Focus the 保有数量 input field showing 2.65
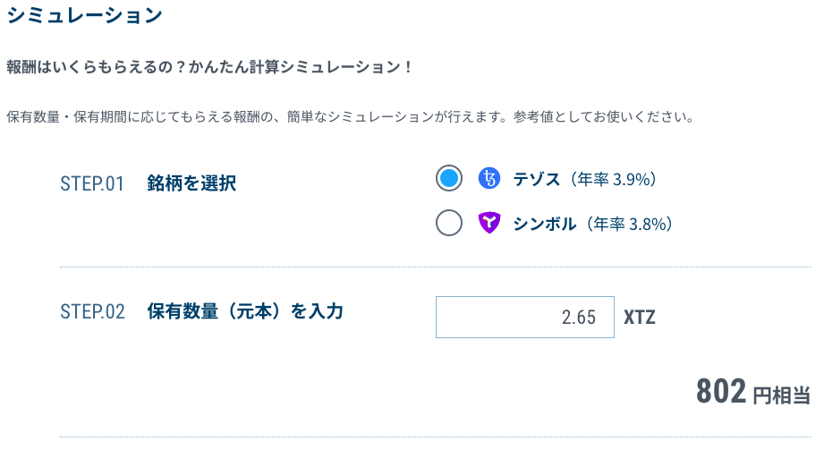Screen dimensions: 824x450 [x=525, y=317]
